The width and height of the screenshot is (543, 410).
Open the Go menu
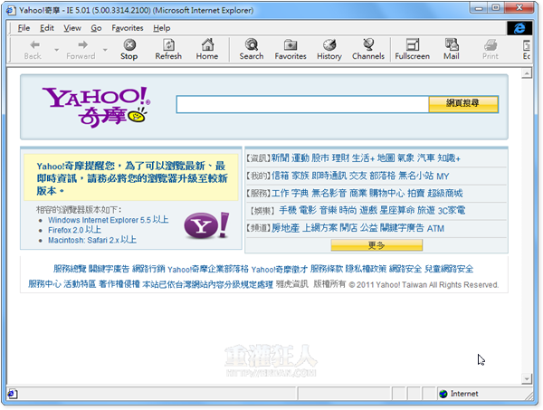[96, 28]
